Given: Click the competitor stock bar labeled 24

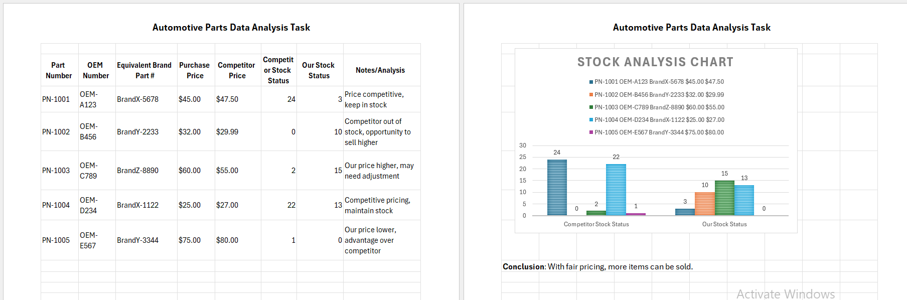Looking at the screenshot, I should coord(557,187).
